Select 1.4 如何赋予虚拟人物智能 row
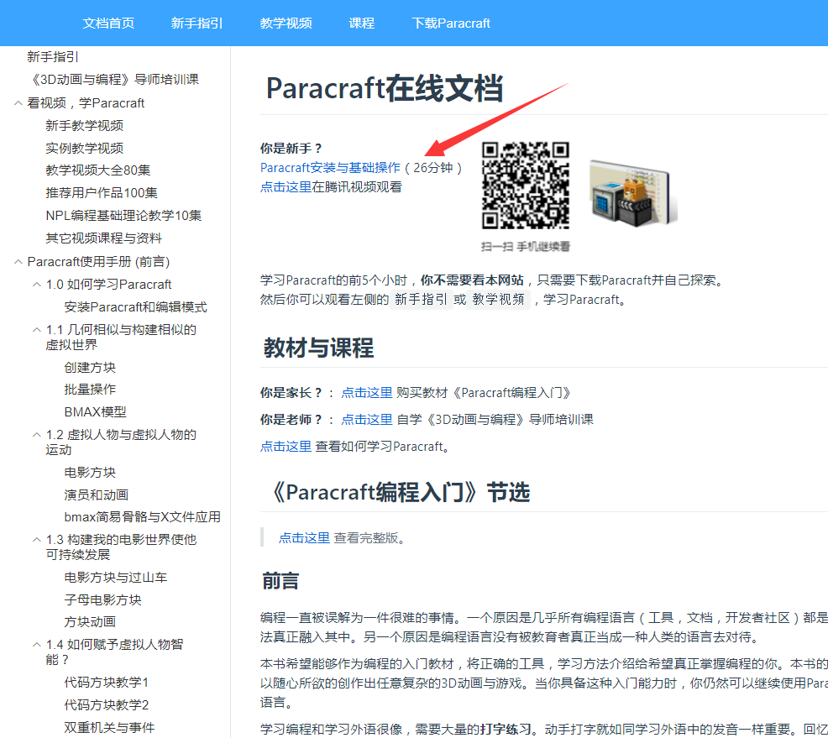 114,652
